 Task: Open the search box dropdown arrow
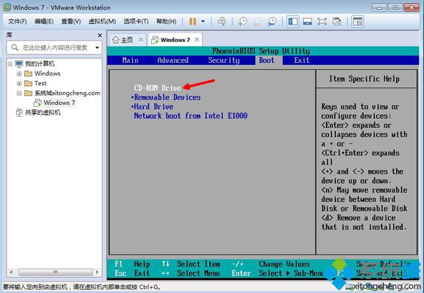97,48
